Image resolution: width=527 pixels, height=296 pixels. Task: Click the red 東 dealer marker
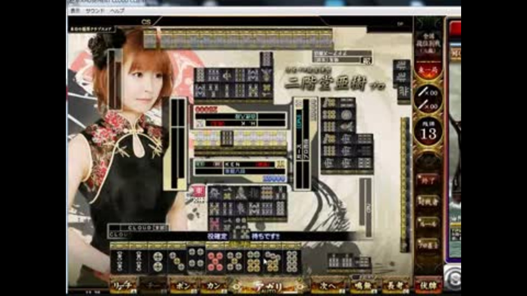tap(198, 191)
